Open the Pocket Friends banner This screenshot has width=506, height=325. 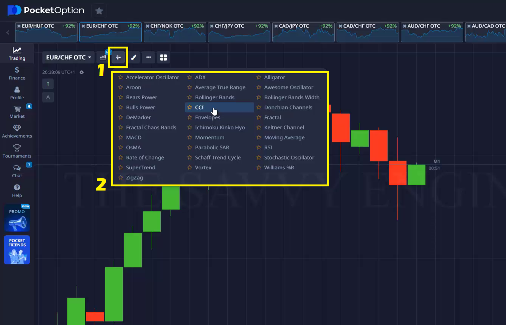17,250
